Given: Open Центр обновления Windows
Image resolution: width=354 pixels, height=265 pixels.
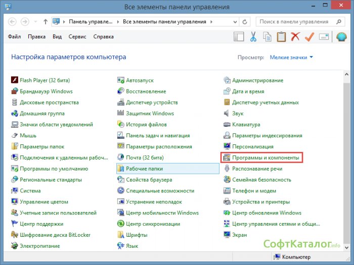Looking at the screenshot, I should [267, 213].
